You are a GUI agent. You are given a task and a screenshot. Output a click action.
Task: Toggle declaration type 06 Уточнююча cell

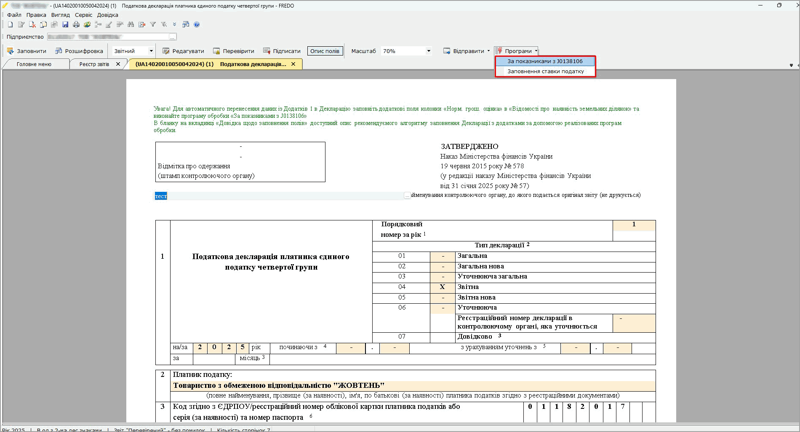pos(443,308)
